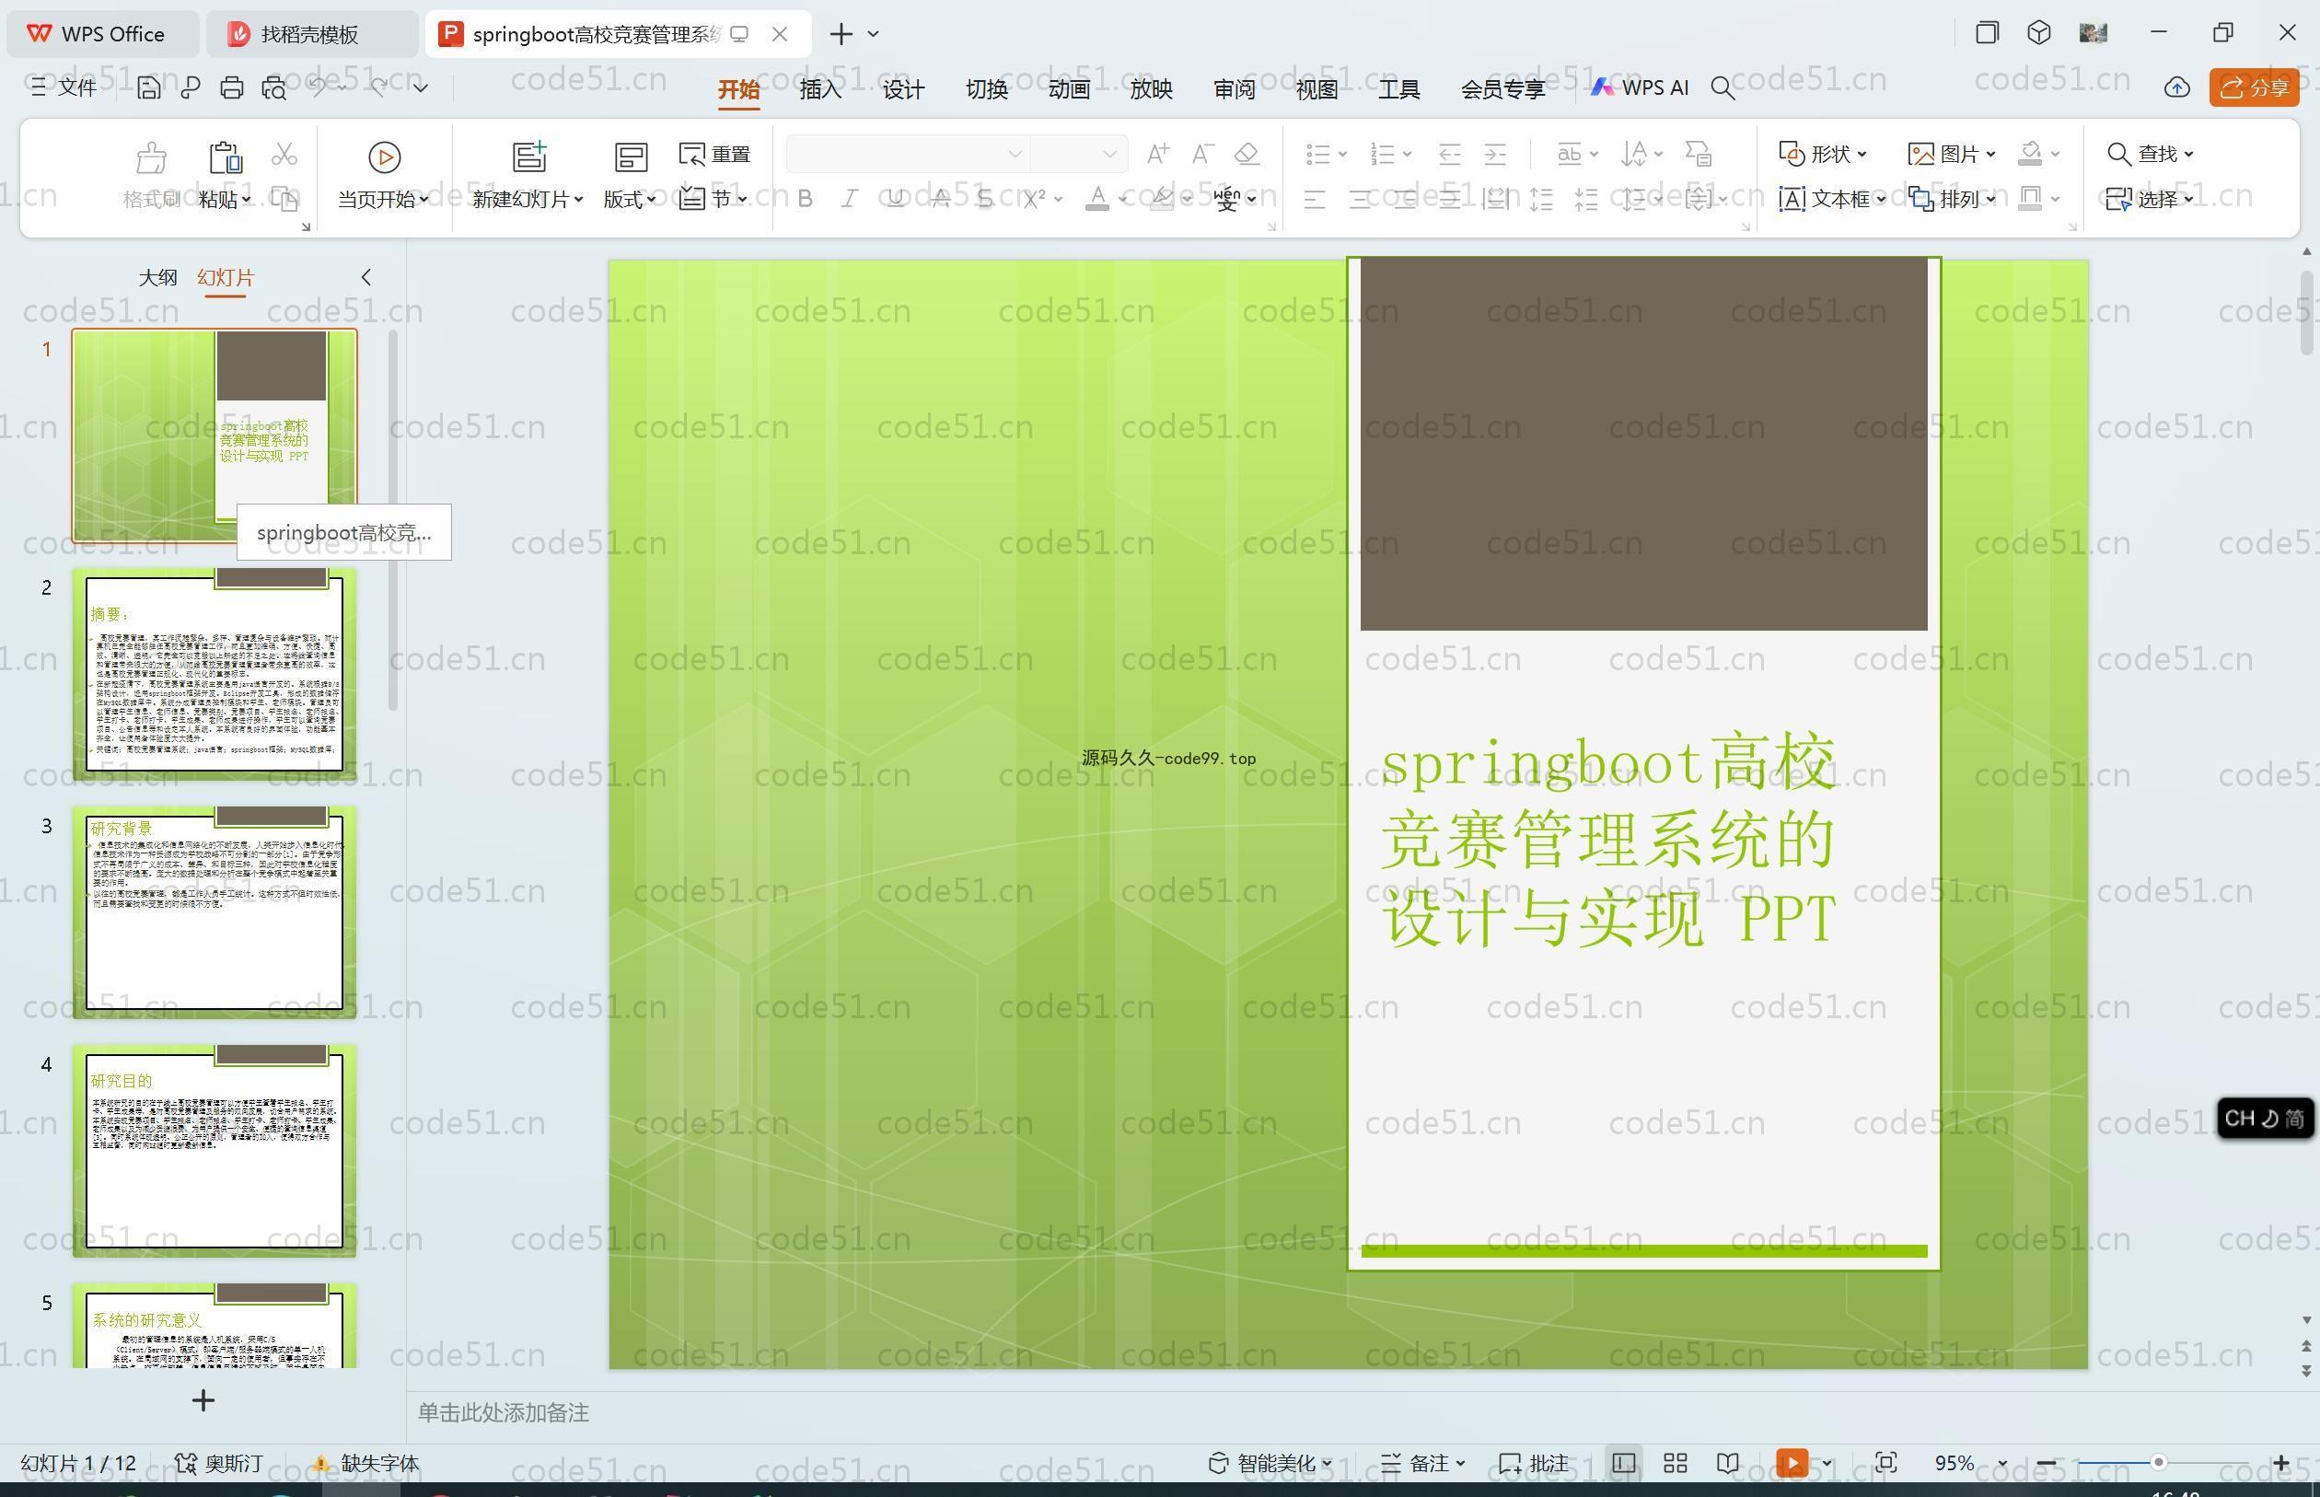The width and height of the screenshot is (2320, 1497).
Task: Open the Design (设计) ribbon tab
Action: [x=903, y=89]
